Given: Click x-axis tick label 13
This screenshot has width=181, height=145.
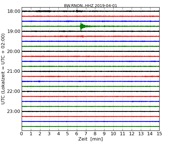Looking at the screenshot, I should pyautogui.click(x=141, y=134).
